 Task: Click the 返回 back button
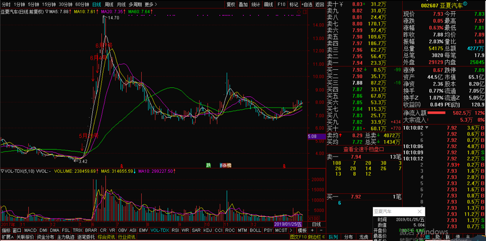tap(319, 4)
